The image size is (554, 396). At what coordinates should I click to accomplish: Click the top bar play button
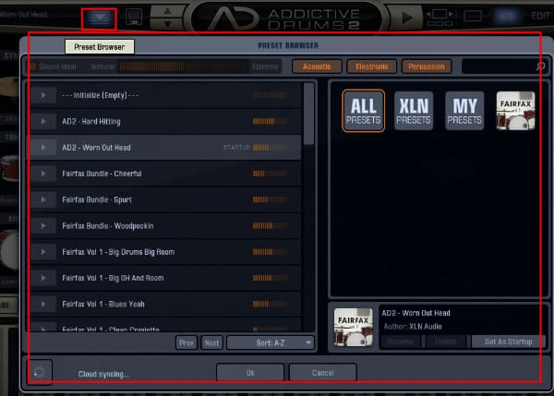coord(406,18)
